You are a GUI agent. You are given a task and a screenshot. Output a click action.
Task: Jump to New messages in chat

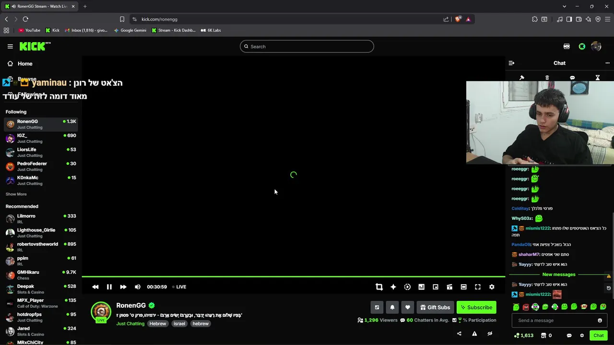click(558, 275)
